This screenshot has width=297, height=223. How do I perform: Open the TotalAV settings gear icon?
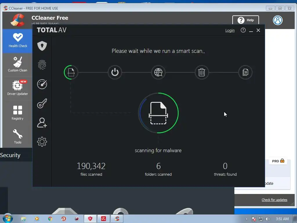[42, 142]
